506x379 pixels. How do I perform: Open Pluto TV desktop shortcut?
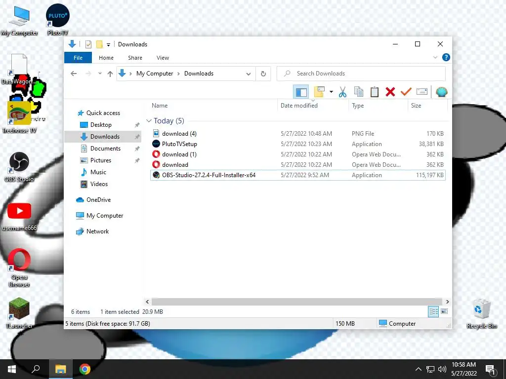57,19
